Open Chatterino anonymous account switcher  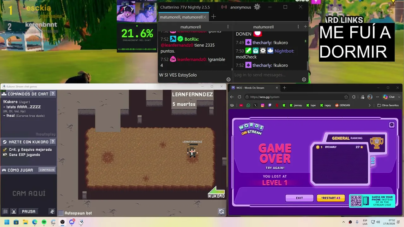point(241,7)
